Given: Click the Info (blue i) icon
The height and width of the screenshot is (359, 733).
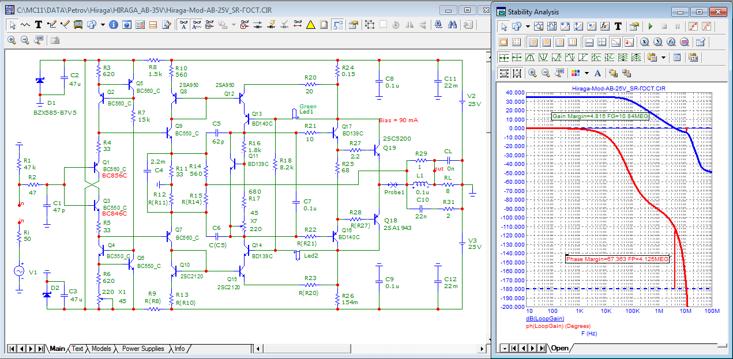Looking at the screenshot, I should (113, 25).
